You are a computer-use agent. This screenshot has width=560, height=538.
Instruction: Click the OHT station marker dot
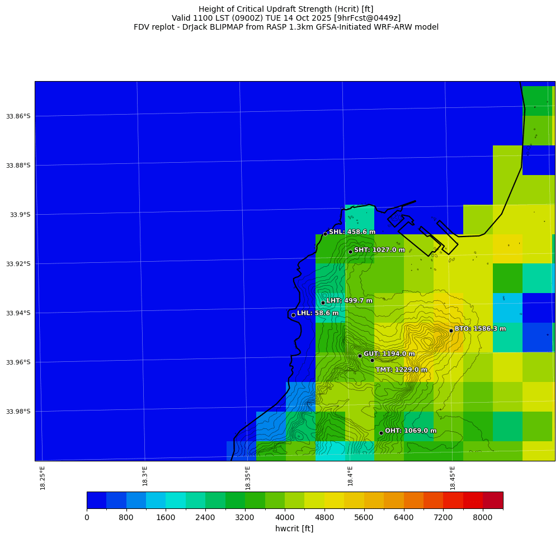coord(381,433)
